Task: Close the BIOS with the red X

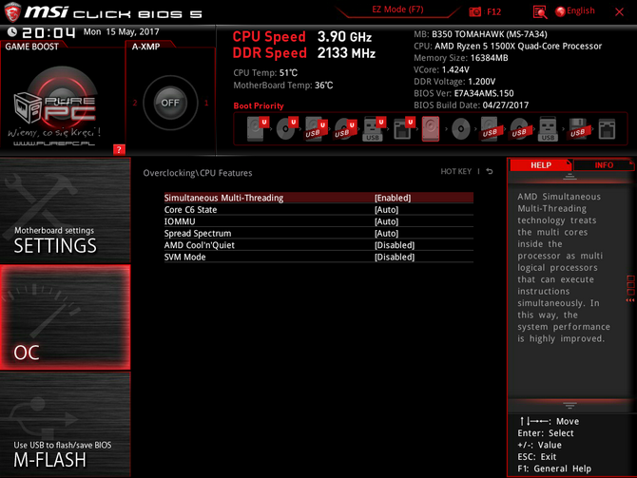Action: point(619,11)
